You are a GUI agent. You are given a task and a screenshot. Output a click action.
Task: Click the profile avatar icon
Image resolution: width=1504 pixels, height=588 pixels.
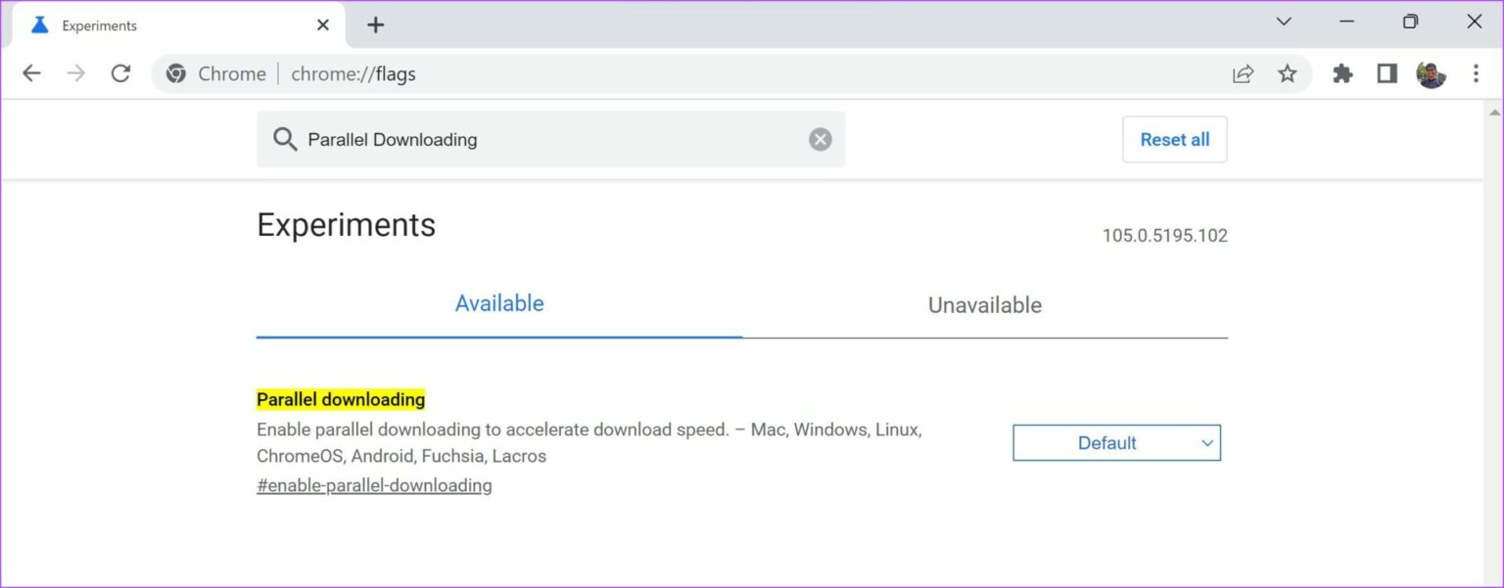click(x=1432, y=73)
